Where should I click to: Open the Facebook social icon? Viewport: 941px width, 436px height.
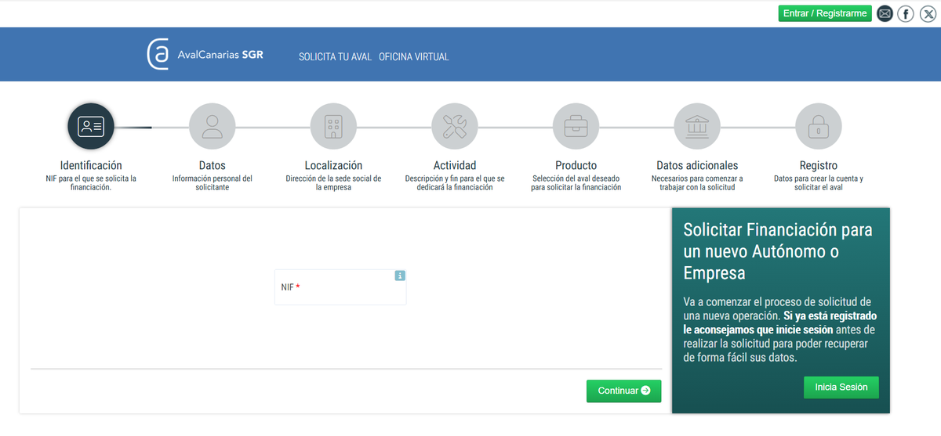coord(906,13)
